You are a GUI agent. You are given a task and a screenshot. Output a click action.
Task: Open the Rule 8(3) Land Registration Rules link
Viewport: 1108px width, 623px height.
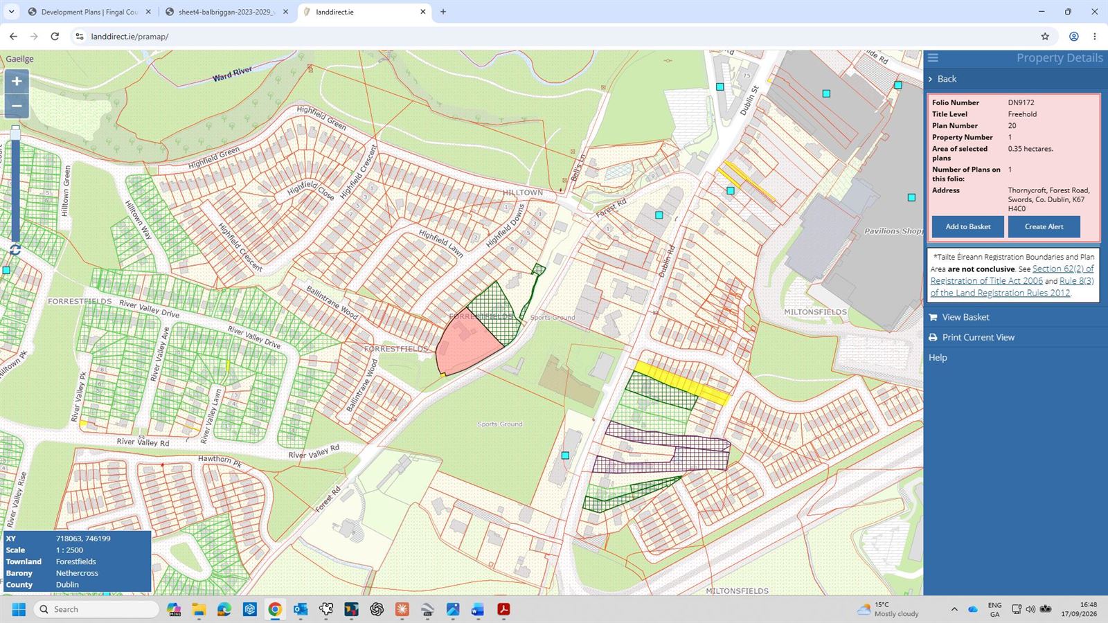[1012, 287]
